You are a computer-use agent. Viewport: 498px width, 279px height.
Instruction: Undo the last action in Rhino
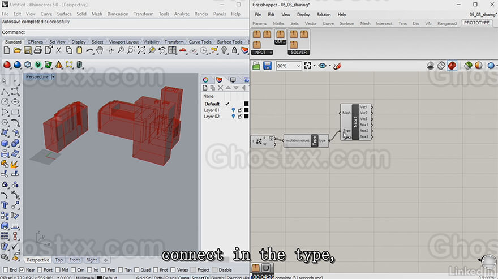[89, 50]
